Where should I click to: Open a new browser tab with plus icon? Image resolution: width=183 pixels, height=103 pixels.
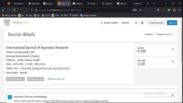pyautogui.click(x=148, y=3)
